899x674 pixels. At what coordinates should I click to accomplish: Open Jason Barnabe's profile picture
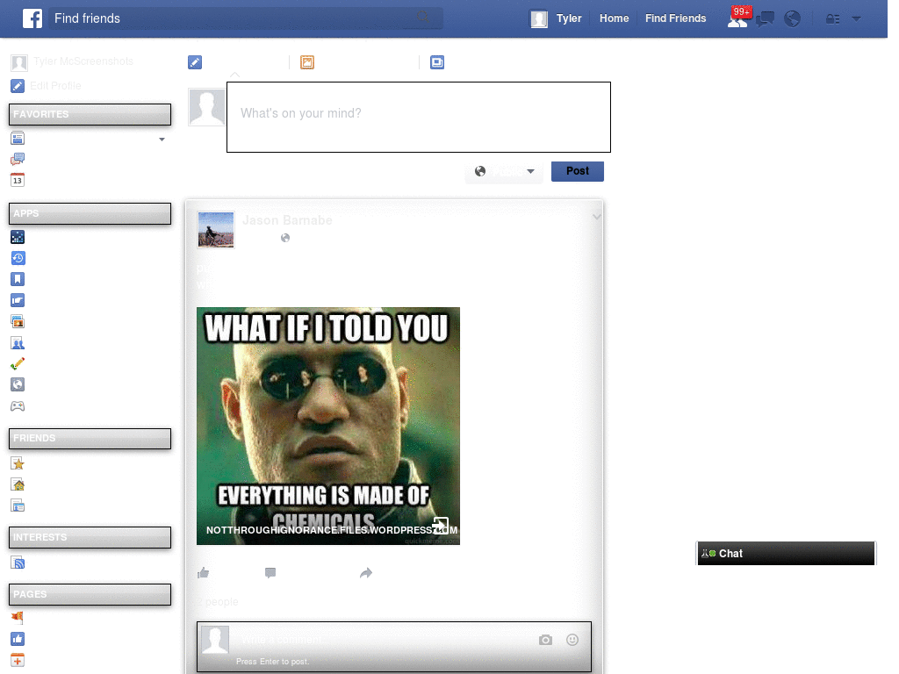pos(216,230)
